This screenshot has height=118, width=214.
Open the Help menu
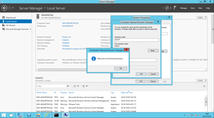[x=208, y=8]
